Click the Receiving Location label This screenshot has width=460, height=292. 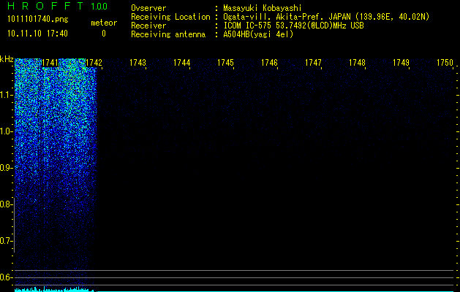click(170, 17)
